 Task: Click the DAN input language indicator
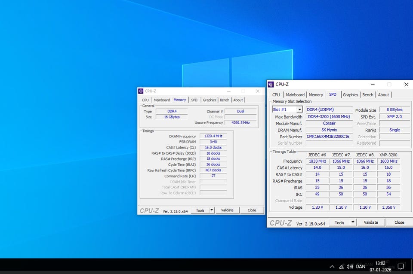(361, 267)
